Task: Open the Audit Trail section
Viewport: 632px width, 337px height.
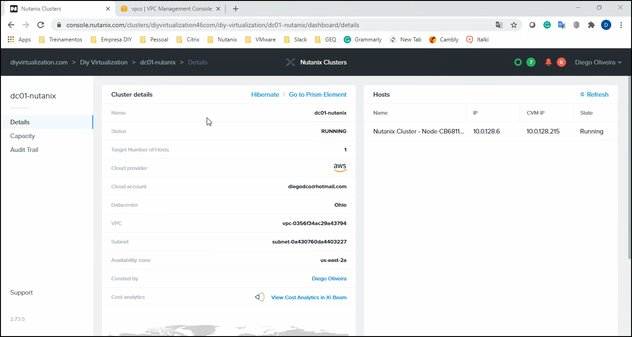Action: coord(24,150)
